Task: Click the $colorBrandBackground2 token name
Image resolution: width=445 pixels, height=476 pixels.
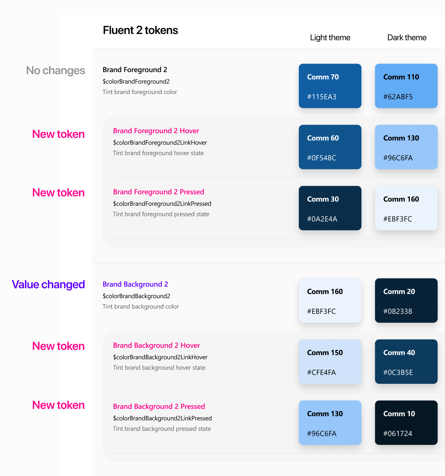Action: [x=136, y=296]
